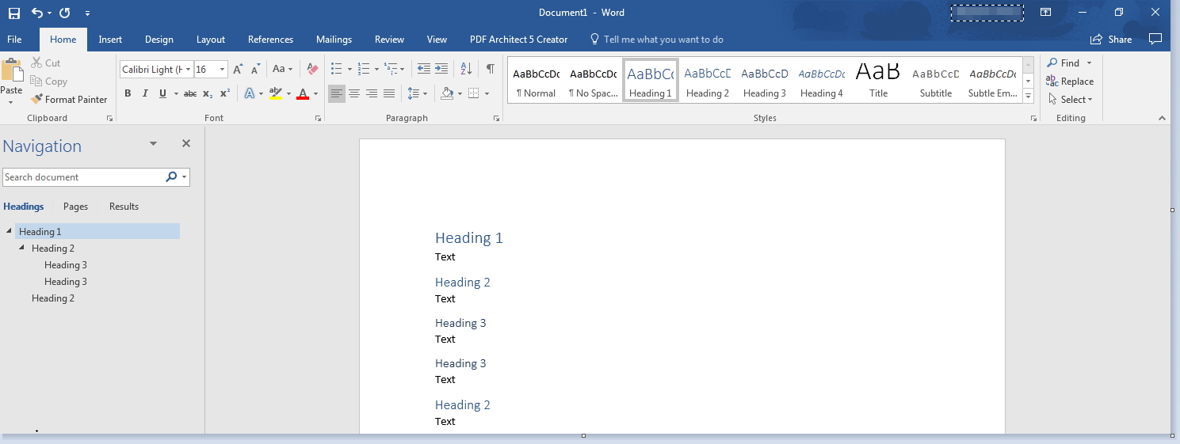Apply the yellow text highlight color
Image resolution: width=1180 pixels, height=444 pixels.
(275, 93)
